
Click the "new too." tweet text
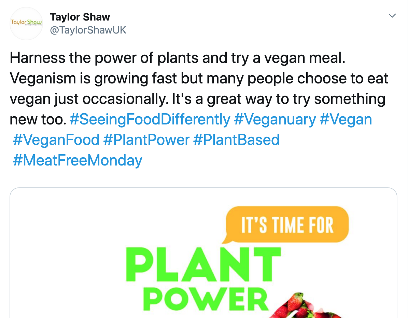[x=37, y=119]
